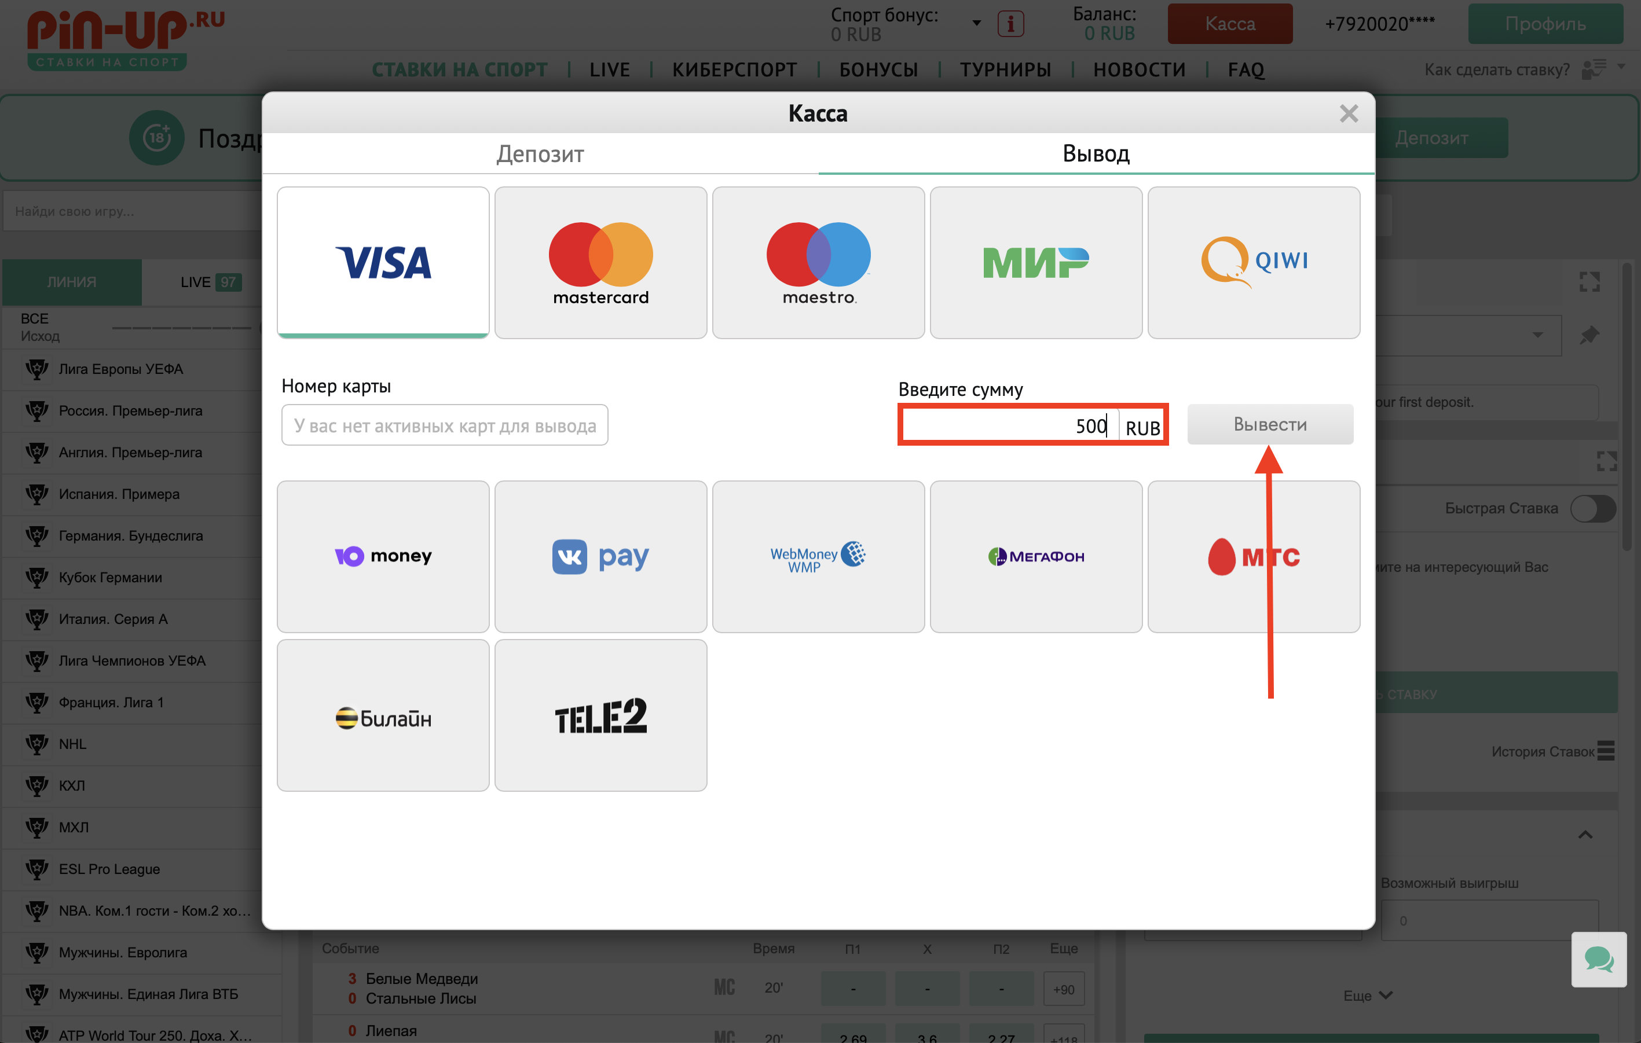Click the Возможный выигрыш value field
The image size is (1641, 1043).
(x=1489, y=920)
